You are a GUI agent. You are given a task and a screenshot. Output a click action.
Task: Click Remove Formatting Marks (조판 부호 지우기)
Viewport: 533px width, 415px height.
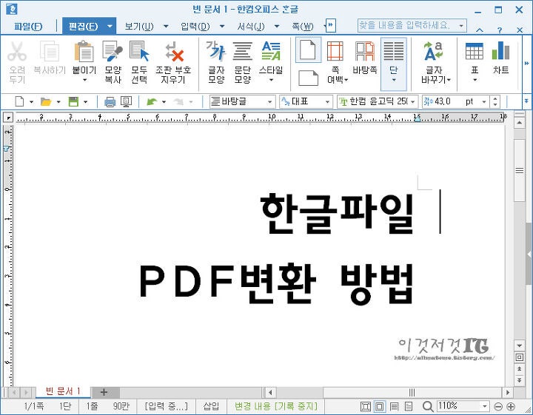tap(174, 52)
